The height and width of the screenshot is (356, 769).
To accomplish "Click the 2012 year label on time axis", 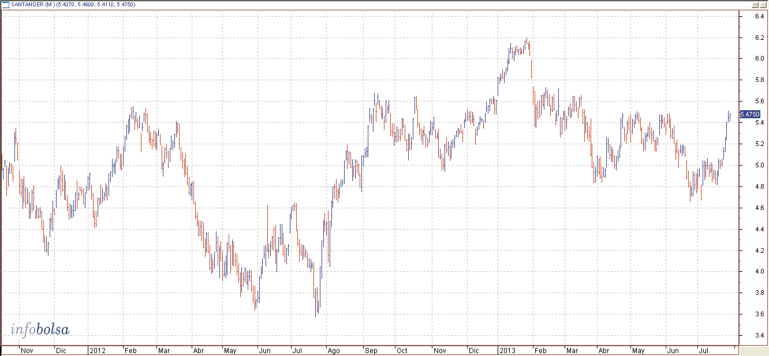I will coord(98,351).
